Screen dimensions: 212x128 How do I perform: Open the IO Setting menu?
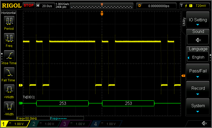tap(198, 20)
